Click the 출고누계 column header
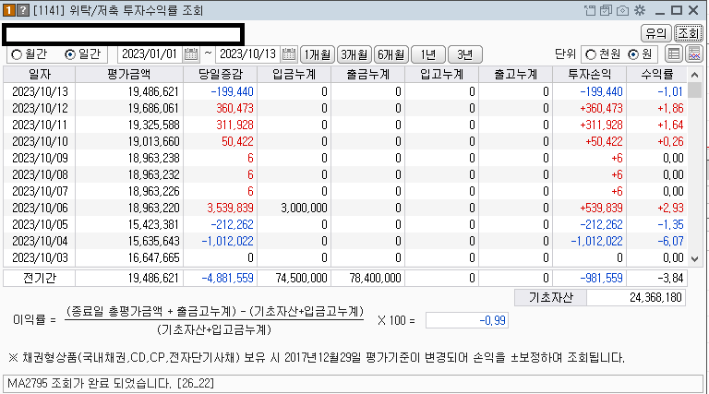Screen dimensions: 709x394 pyautogui.click(x=516, y=74)
